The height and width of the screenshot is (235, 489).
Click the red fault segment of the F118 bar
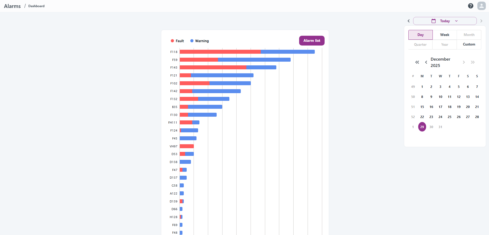(x=220, y=52)
